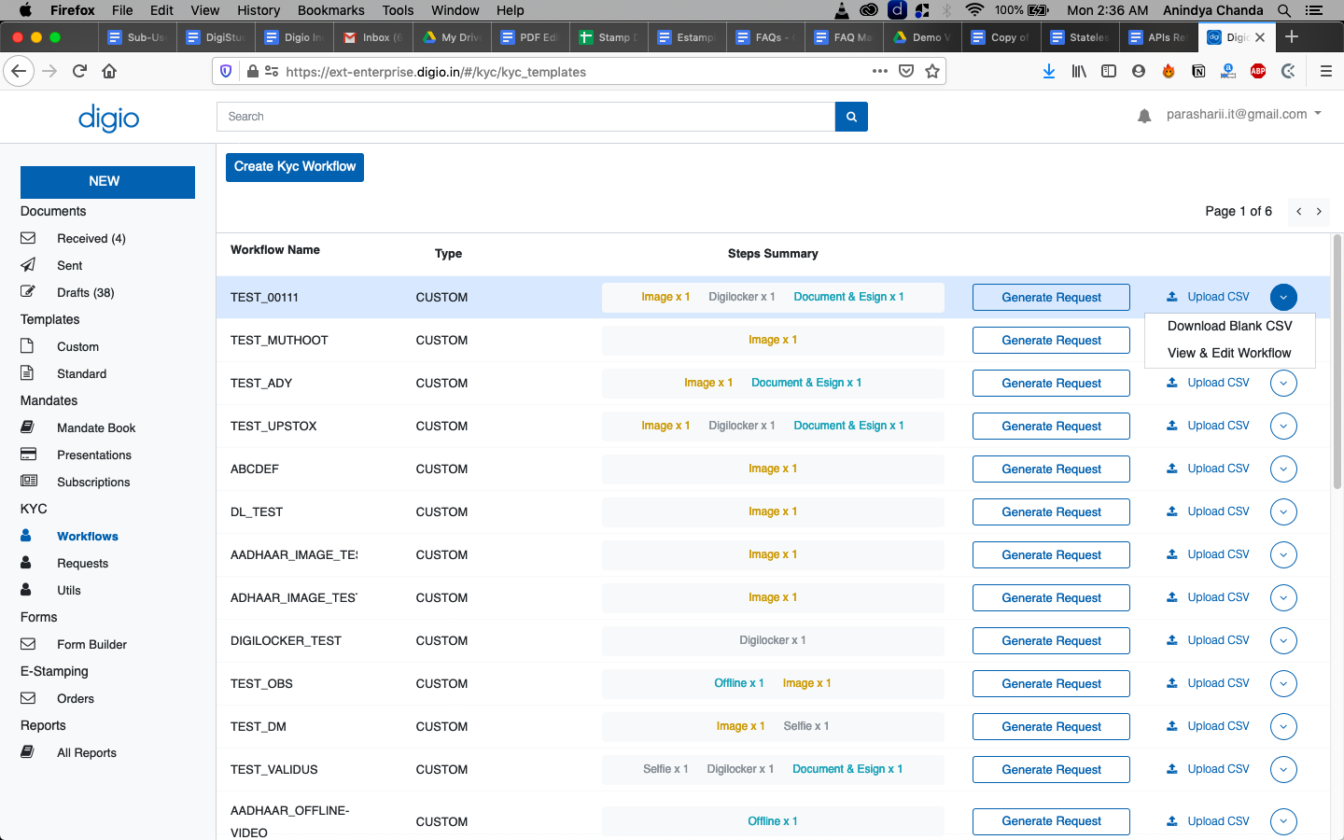Open the page actions (...) menu in address bar
The image size is (1344, 840).
point(879,71)
